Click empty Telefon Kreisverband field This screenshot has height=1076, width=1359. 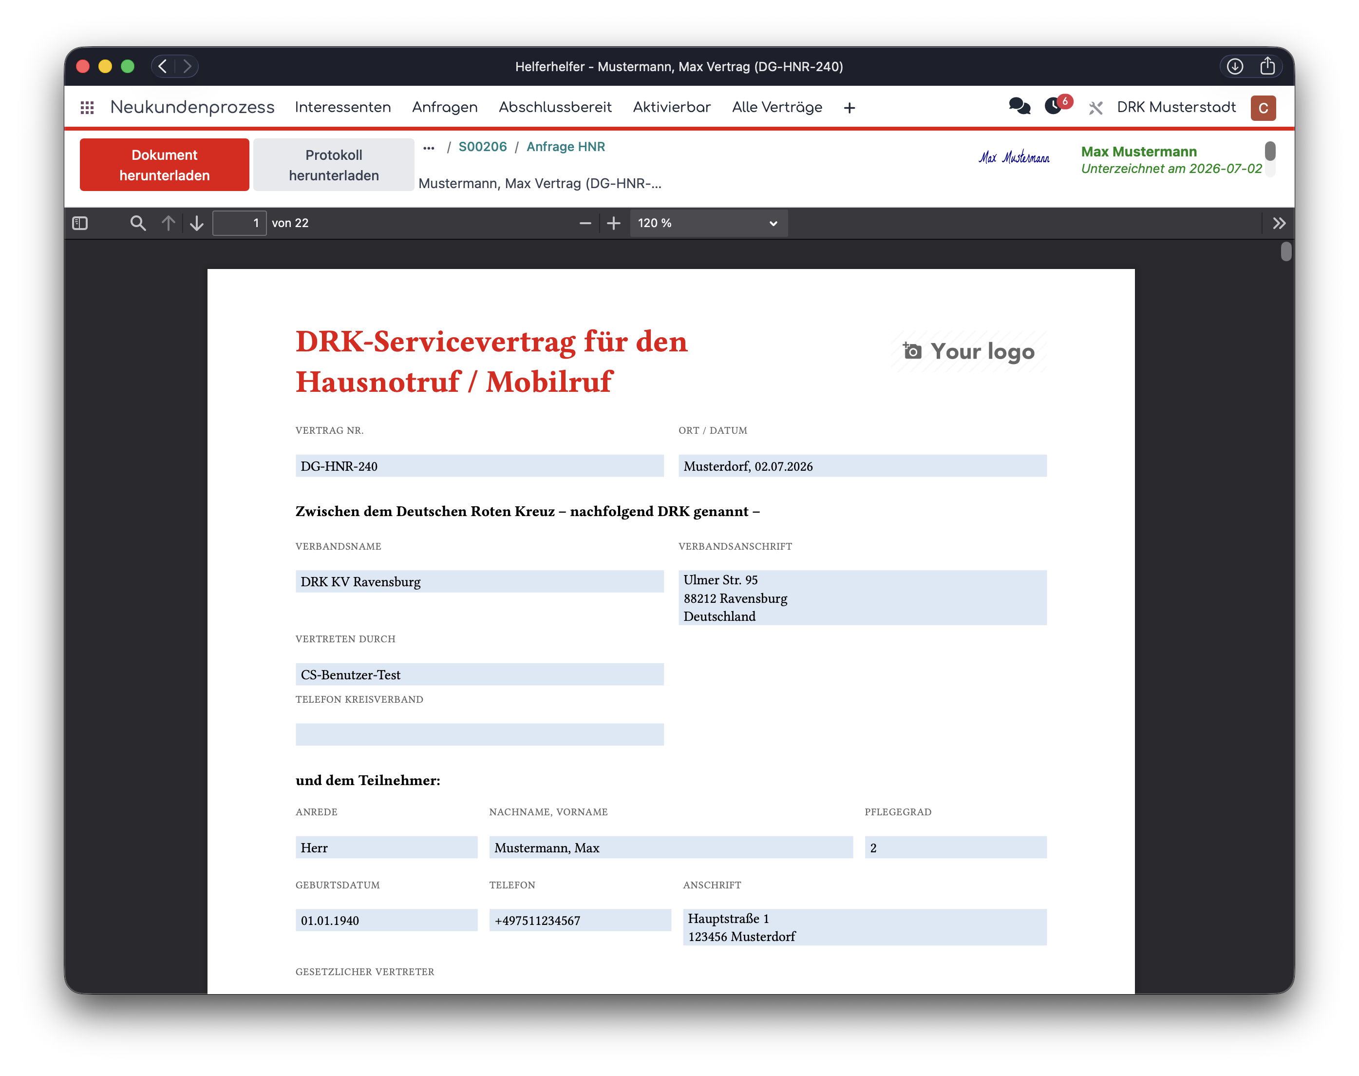479,734
